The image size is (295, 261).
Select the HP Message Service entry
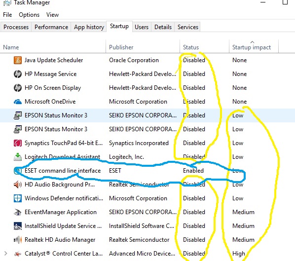[x=147, y=74]
